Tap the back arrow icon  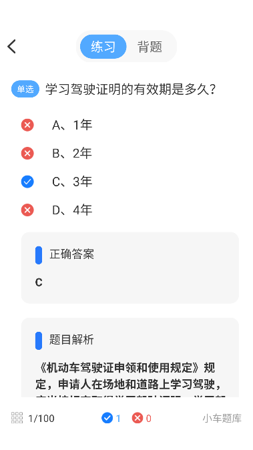click(x=11, y=47)
